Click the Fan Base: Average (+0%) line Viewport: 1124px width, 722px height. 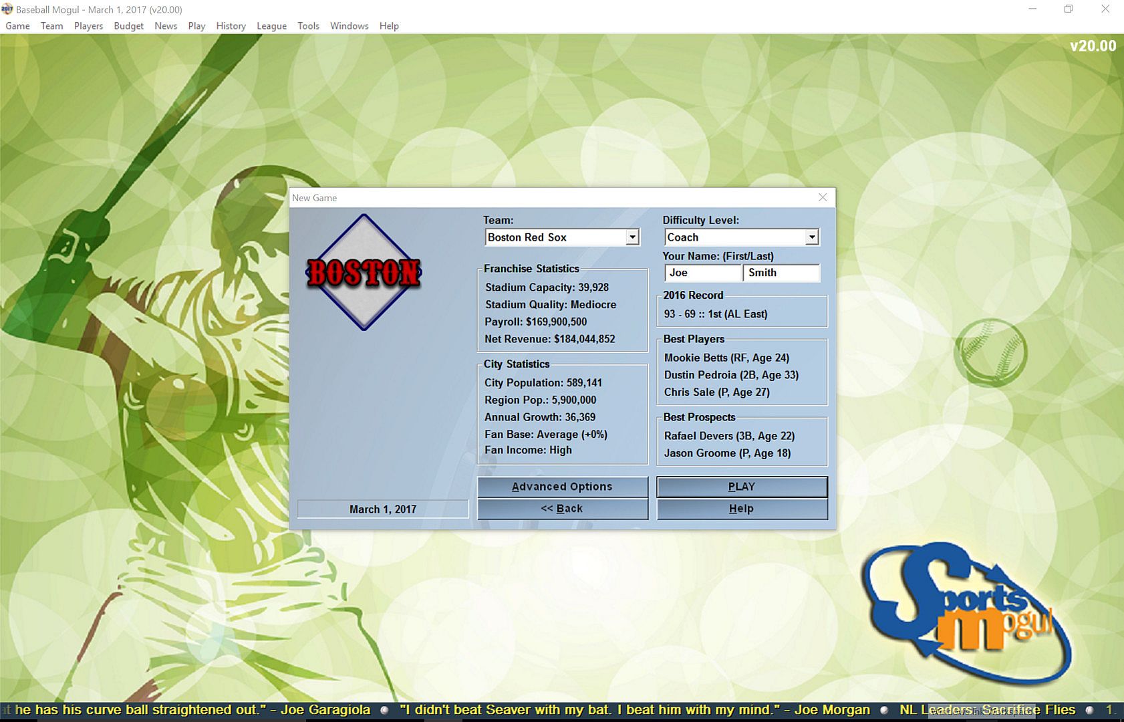coord(546,435)
